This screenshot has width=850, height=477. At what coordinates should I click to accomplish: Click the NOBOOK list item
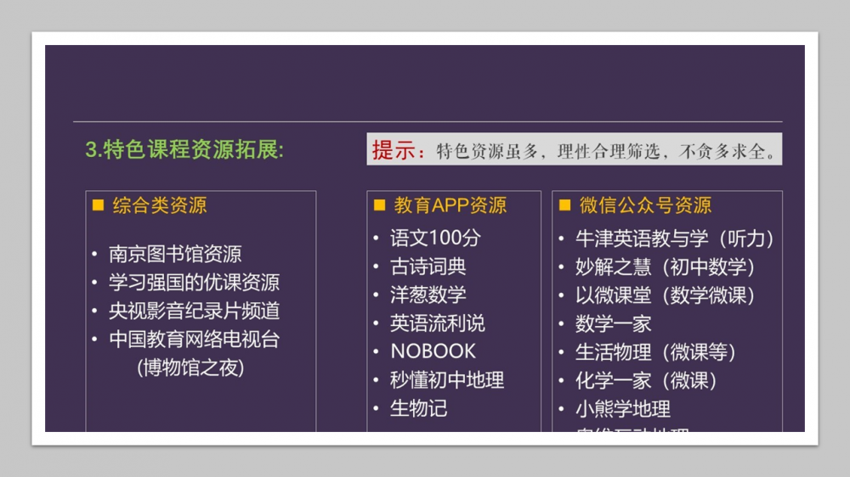(433, 351)
